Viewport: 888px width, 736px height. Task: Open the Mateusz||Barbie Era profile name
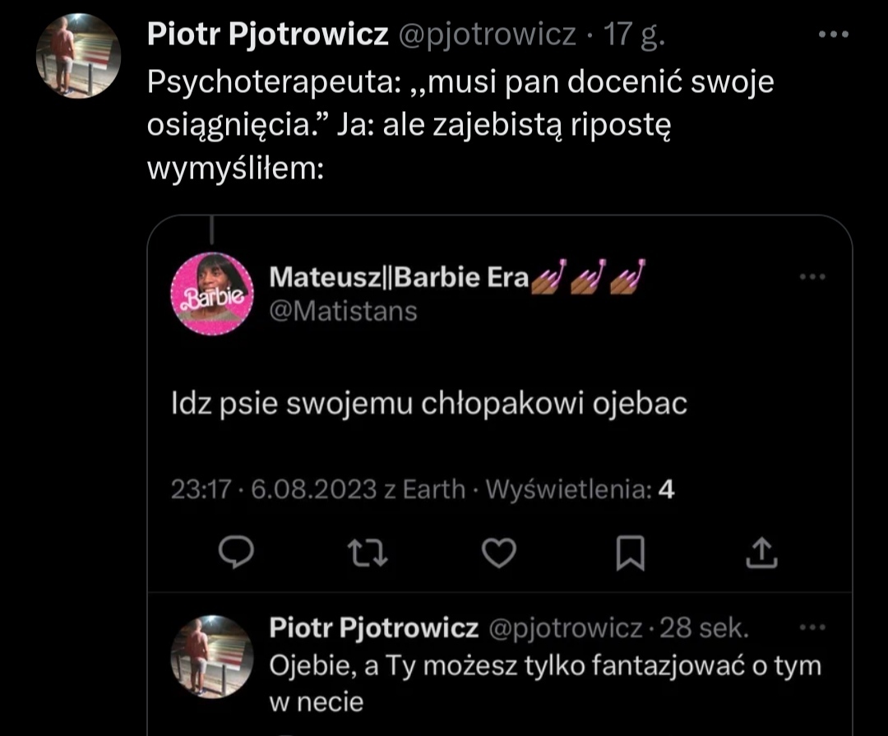399,278
